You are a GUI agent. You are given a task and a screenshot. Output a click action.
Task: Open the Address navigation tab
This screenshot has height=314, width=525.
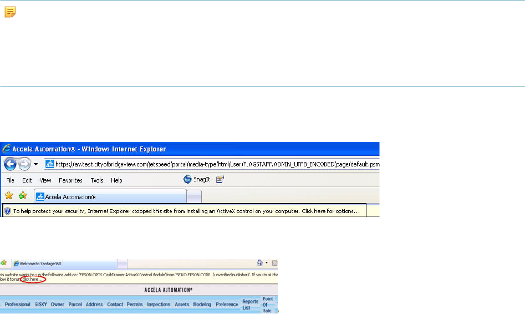pyautogui.click(x=94, y=304)
